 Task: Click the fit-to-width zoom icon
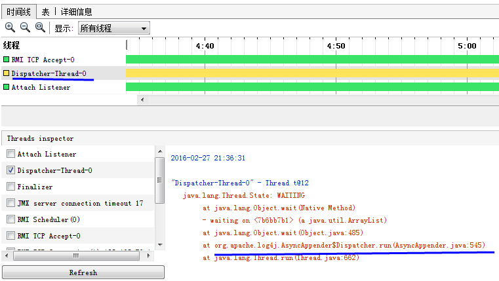point(40,28)
